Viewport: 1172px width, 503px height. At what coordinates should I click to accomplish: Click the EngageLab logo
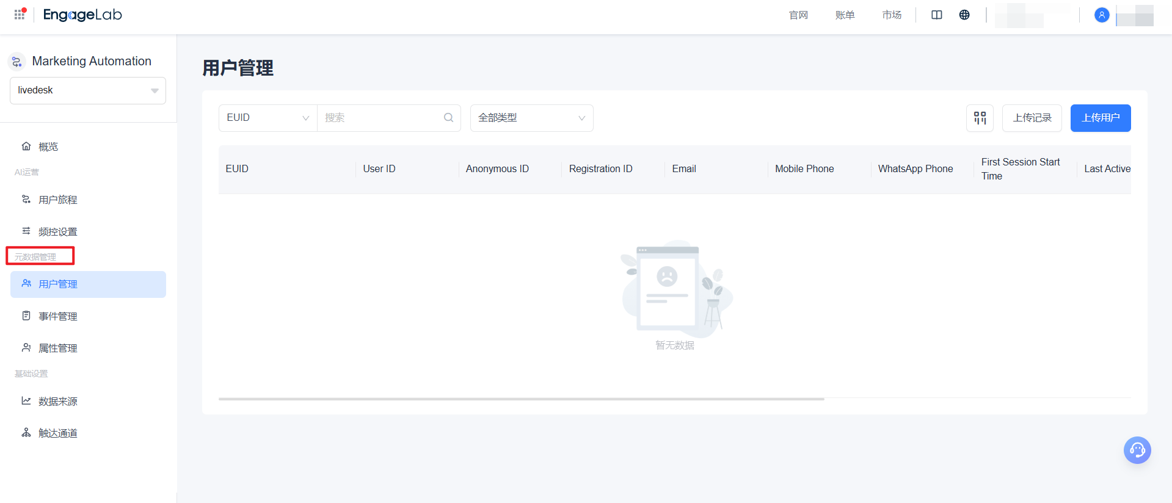coord(82,15)
